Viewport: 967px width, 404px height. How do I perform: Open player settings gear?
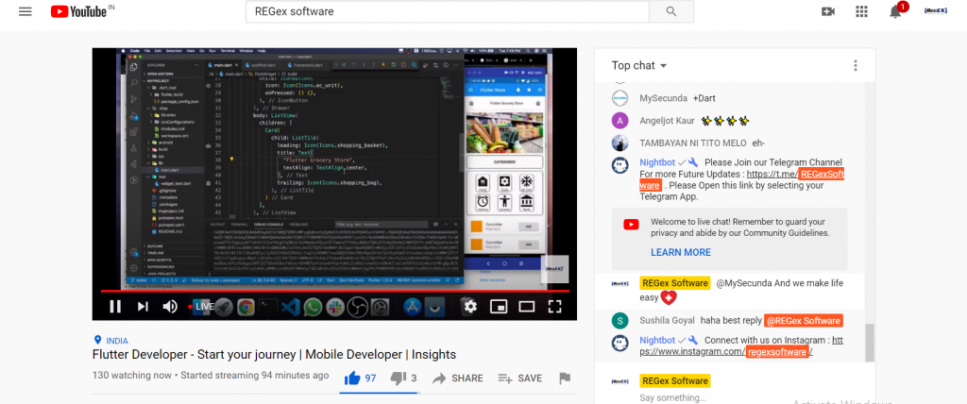pyautogui.click(x=470, y=306)
